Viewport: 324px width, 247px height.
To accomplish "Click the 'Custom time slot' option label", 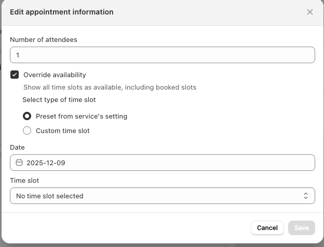I will 63,131.
